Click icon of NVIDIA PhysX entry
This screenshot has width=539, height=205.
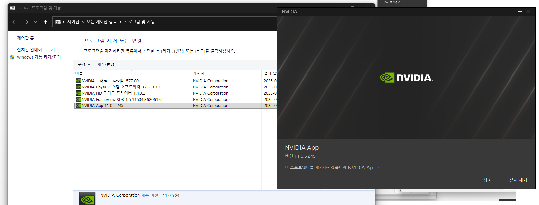point(78,87)
